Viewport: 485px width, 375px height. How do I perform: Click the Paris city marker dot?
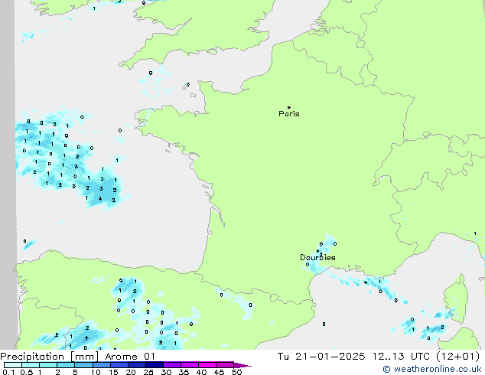[x=289, y=107]
